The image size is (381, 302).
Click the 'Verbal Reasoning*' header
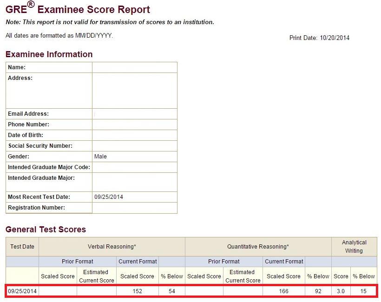click(112, 247)
